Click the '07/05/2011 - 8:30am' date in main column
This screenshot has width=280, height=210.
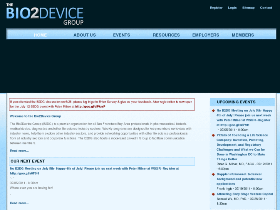[x=24, y=183]
